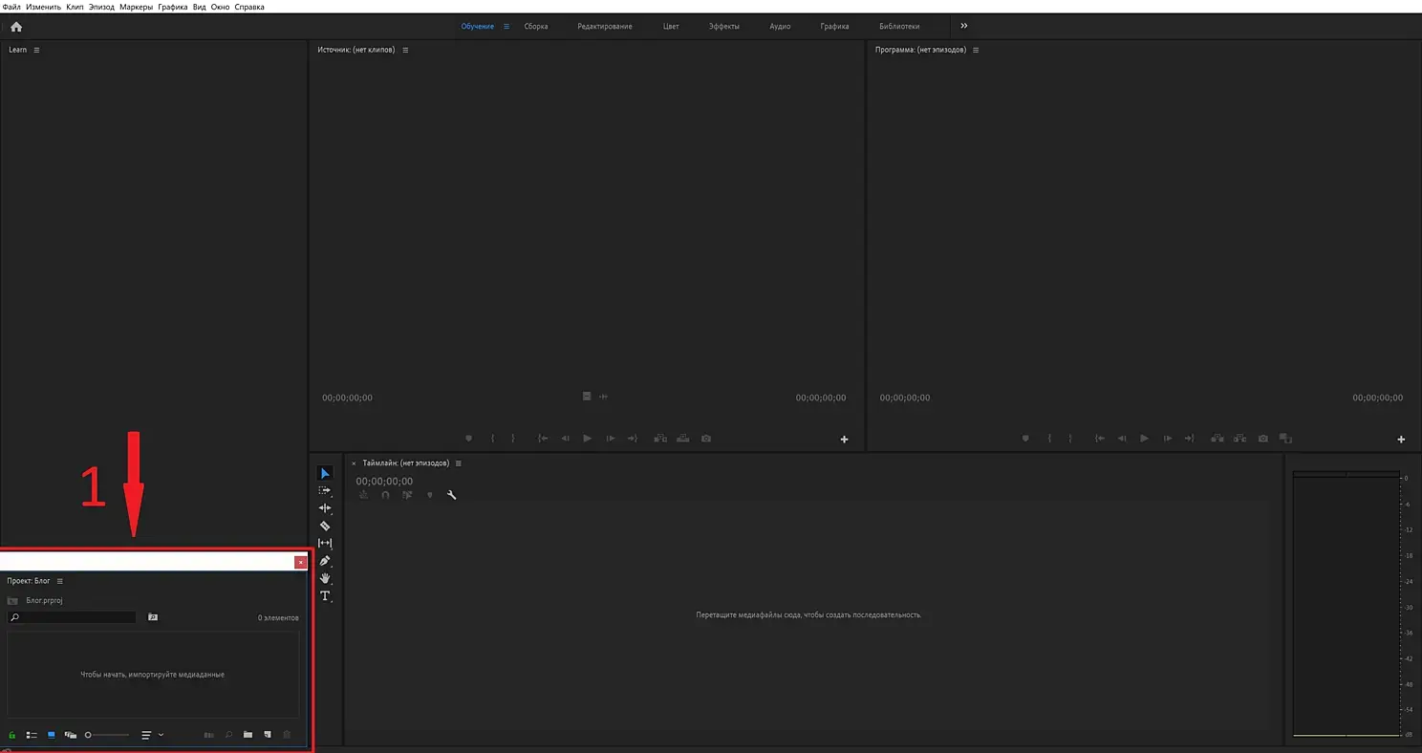Click the Timeline timecode 00;00;00;00
1422x753 pixels.
tap(384, 482)
